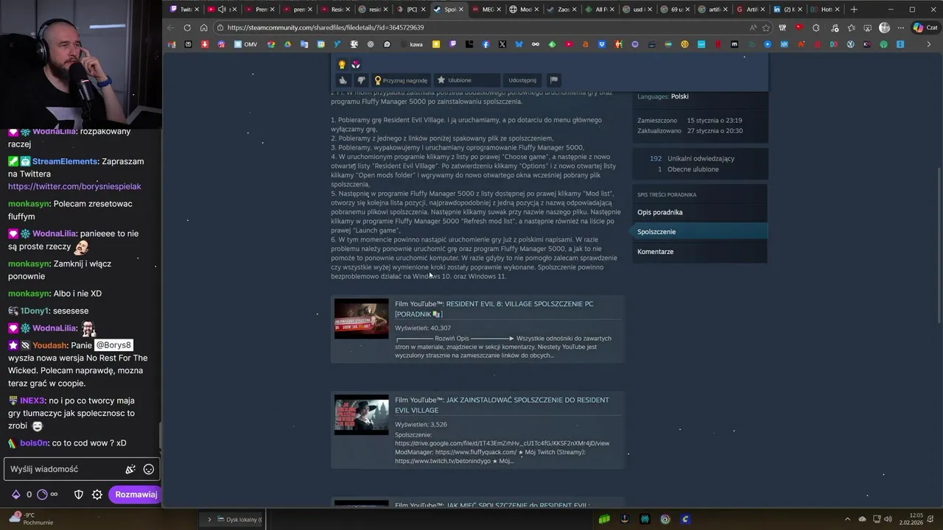Switch to the Hot tab

(x=825, y=10)
